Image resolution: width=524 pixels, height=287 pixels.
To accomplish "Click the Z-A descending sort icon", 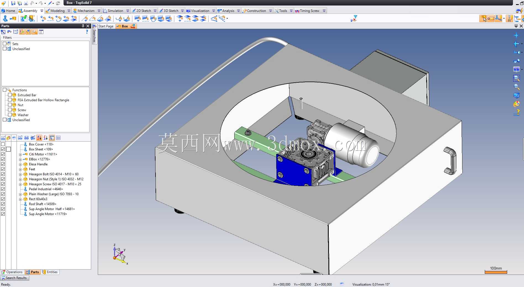I will click(46, 138).
